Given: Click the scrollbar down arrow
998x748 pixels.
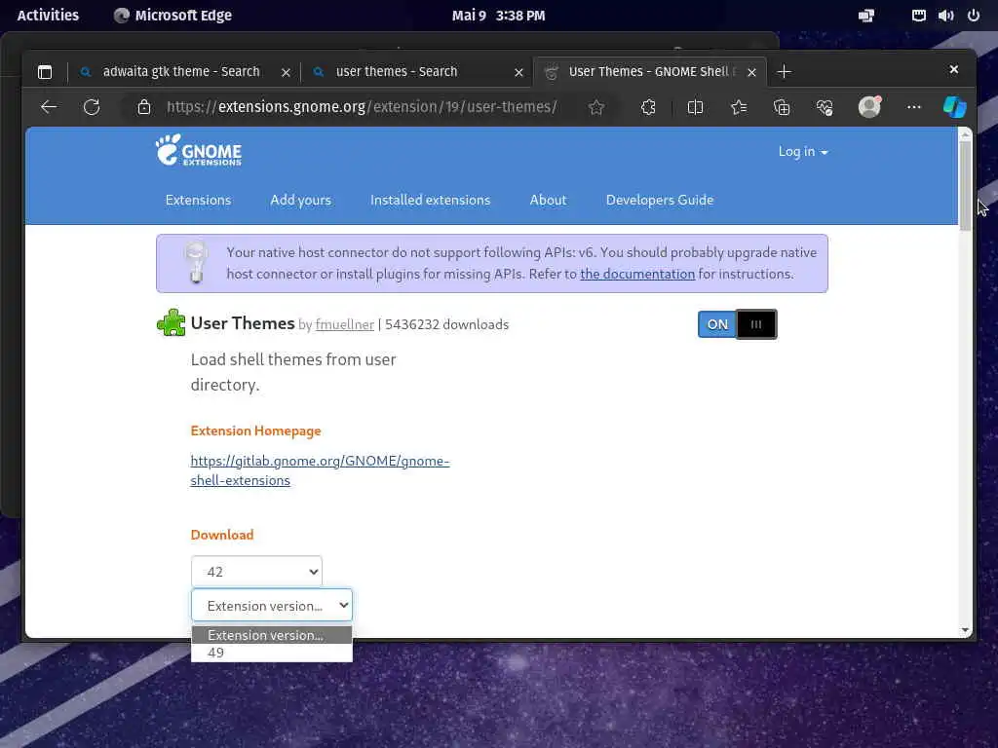Looking at the screenshot, I should click(x=965, y=630).
